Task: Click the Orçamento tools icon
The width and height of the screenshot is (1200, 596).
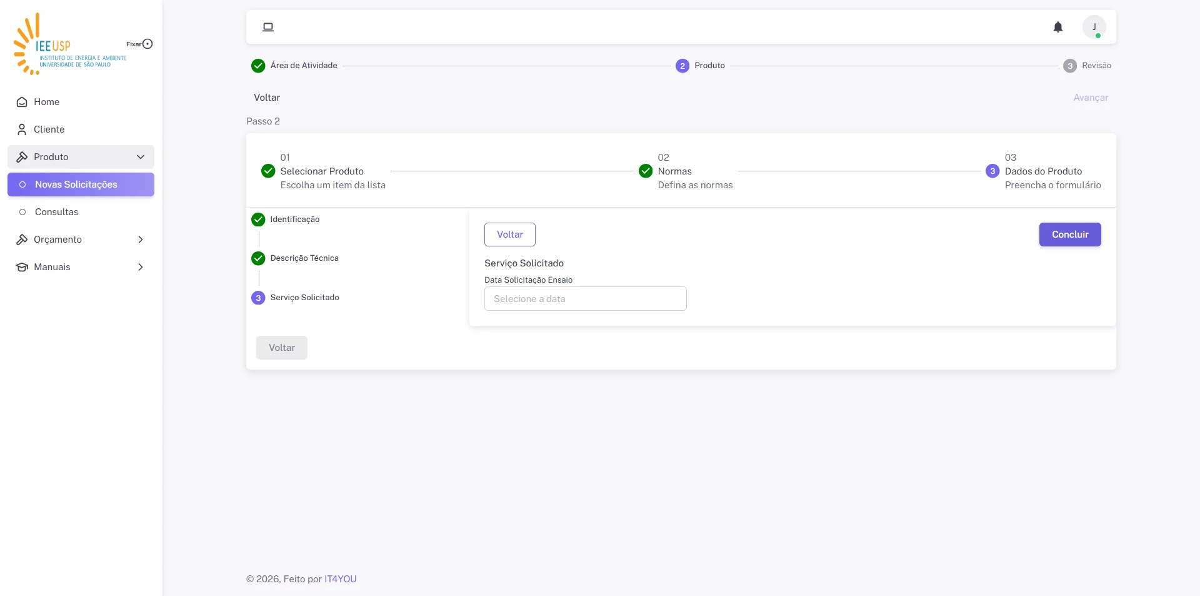Action: click(x=22, y=240)
